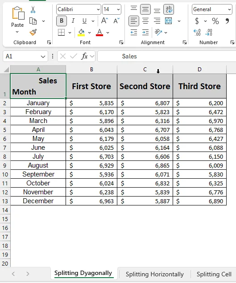This screenshot has height=283, width=236.
Task: Select column B header
Action: coord(91,70)
